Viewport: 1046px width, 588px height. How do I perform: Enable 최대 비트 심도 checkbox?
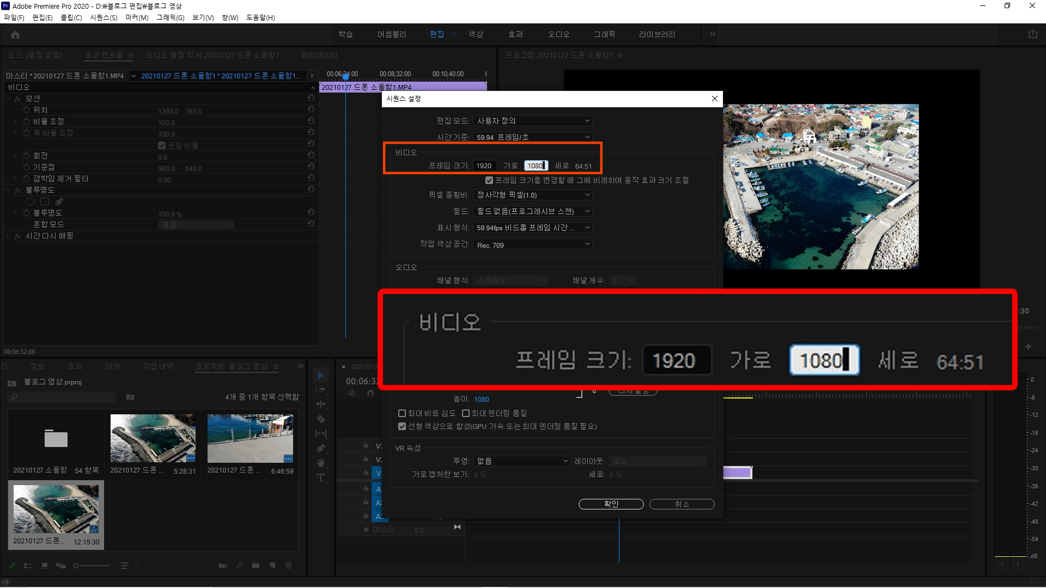402,413
